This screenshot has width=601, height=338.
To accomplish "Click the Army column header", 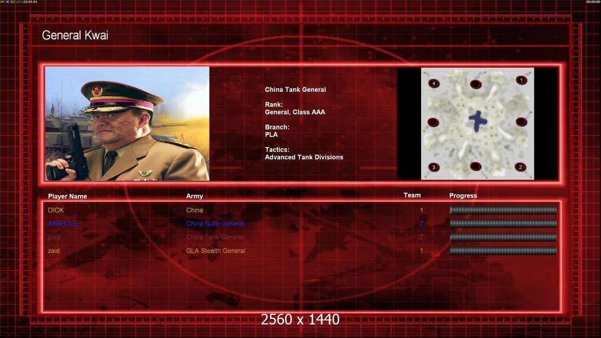I will (195, 196).
